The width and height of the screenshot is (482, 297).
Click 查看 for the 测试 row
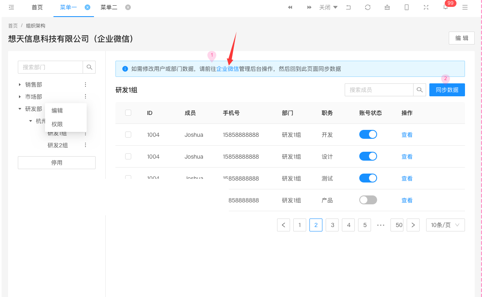407,178
